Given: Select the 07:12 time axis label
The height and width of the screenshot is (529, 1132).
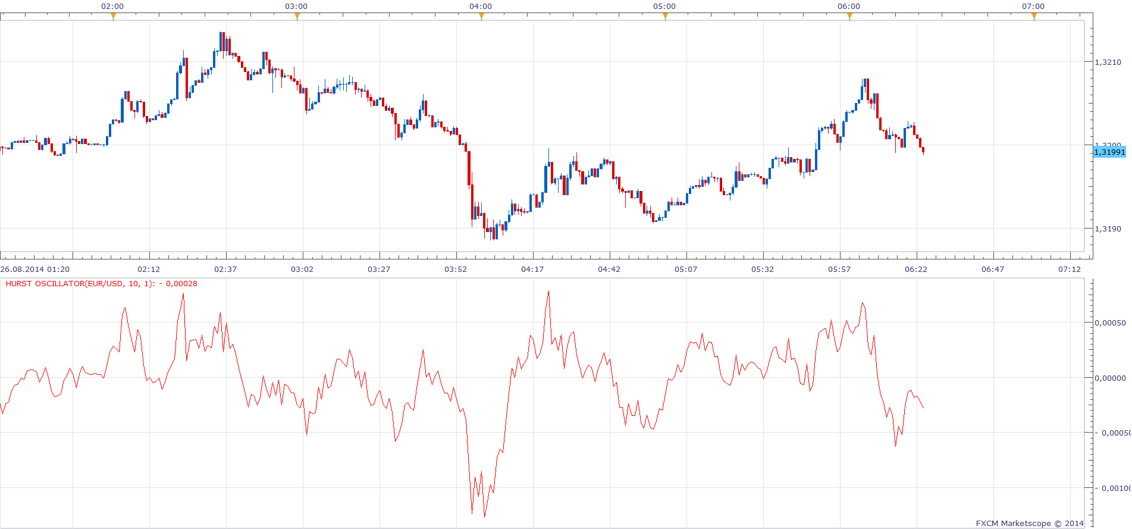Looking at the screenshot, I should pyautogui.click(x=1070, y=269).
